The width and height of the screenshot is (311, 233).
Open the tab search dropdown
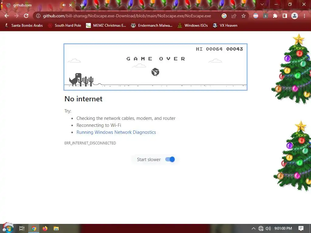[x=262, y=4]
